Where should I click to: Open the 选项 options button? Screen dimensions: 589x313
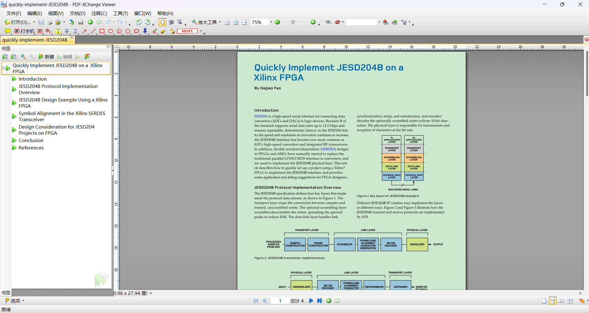15,301
